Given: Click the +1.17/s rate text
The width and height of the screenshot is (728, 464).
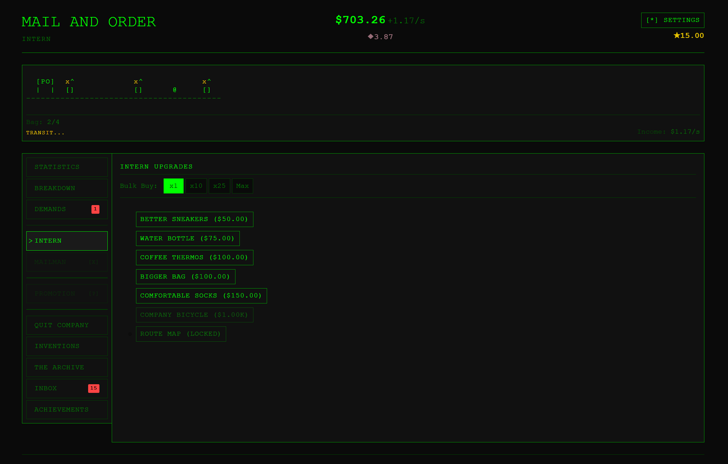Looking at the screenshot, I should [406, 21].
